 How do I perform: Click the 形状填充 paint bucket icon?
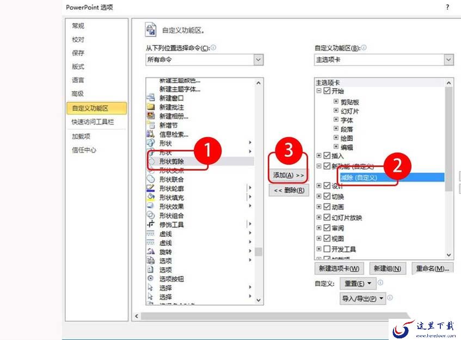coord(151,197)
